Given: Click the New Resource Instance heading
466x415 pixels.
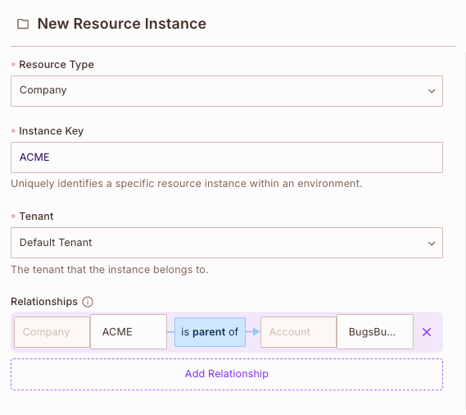Looking at the screenshot, I should [122, 24].
